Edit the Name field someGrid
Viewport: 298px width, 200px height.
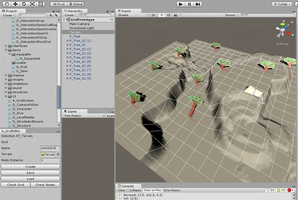coord(50,148)
